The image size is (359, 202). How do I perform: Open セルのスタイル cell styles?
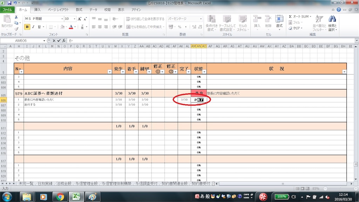[x=243, y=23]
